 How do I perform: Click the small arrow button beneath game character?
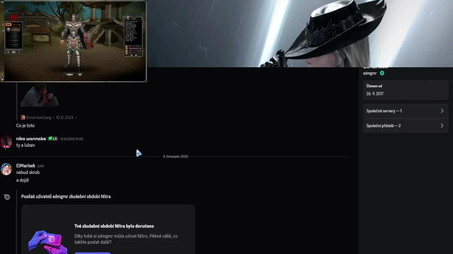click(x=80, y=74)
